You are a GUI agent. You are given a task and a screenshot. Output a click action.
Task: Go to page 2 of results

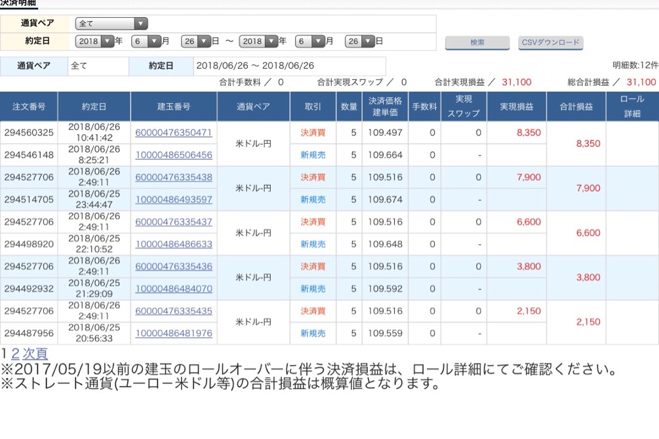(15, 354)
